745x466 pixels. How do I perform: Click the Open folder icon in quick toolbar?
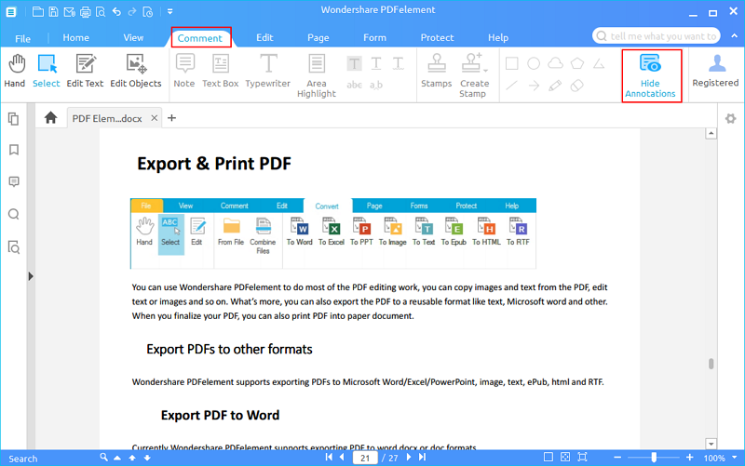point(37,12)
